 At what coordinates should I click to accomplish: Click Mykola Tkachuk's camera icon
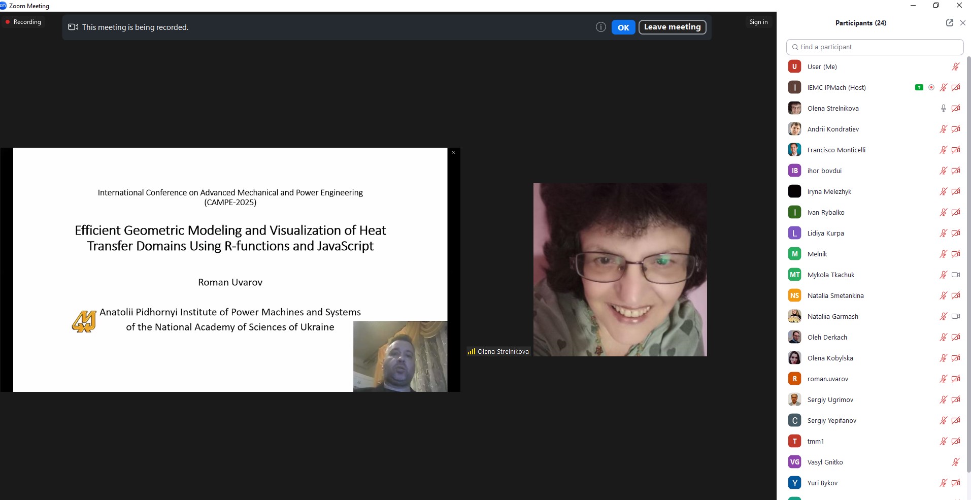(955, 275)
